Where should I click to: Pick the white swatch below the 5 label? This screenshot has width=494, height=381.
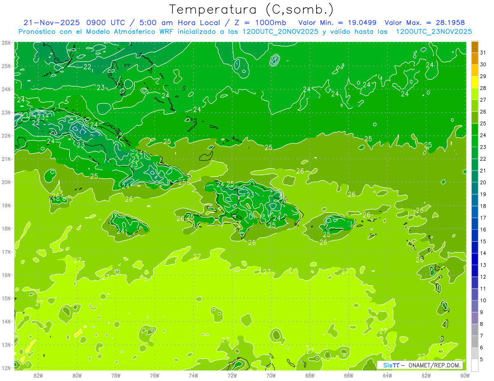click(x=475, y=365)
